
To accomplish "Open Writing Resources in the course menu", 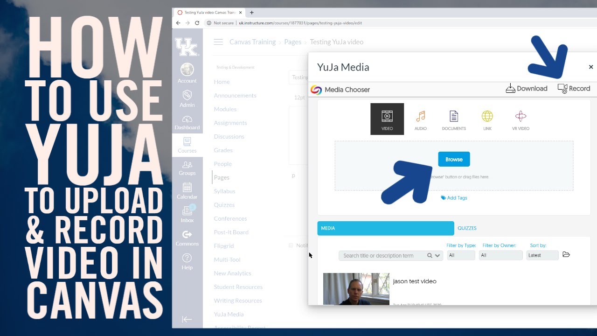I will [238, 301].
